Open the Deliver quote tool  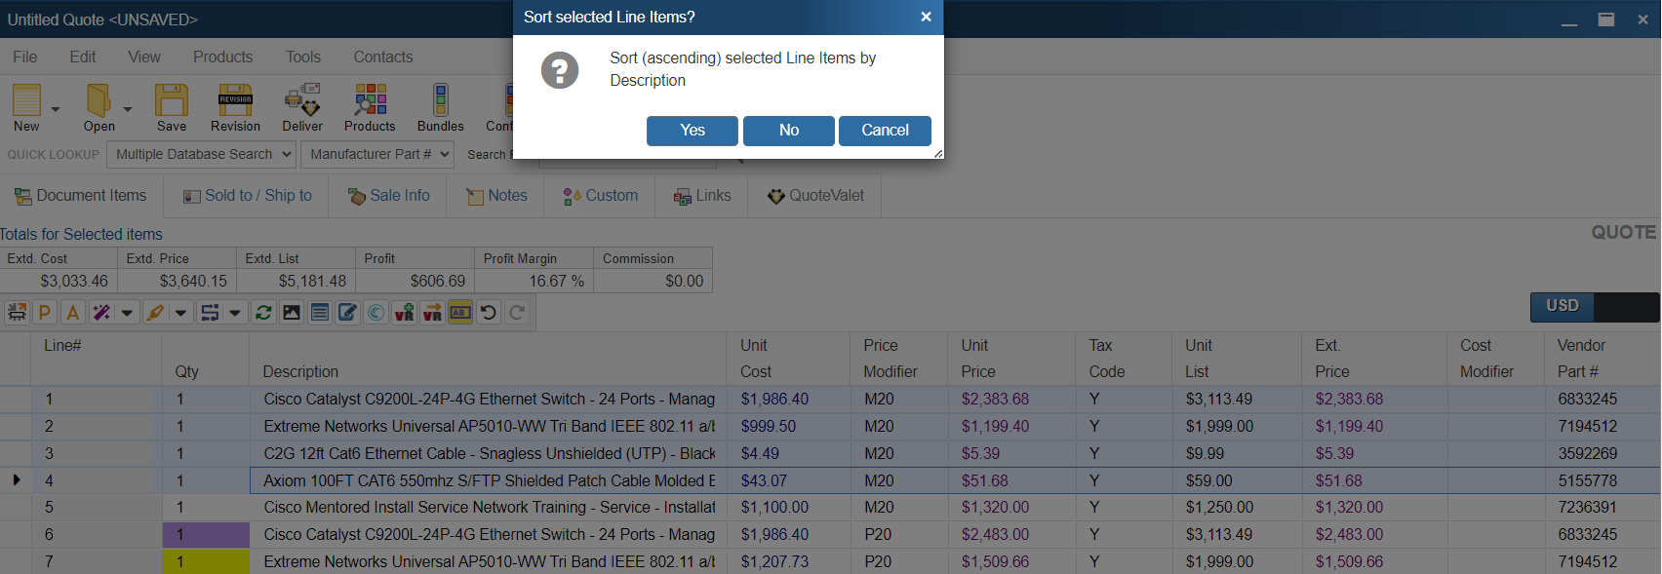tap(302, 100)
